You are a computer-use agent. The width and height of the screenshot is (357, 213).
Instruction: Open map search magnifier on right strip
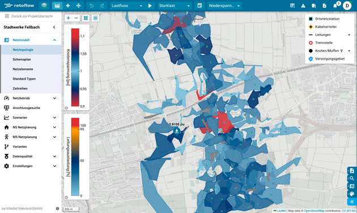click(x=352, y=178)
